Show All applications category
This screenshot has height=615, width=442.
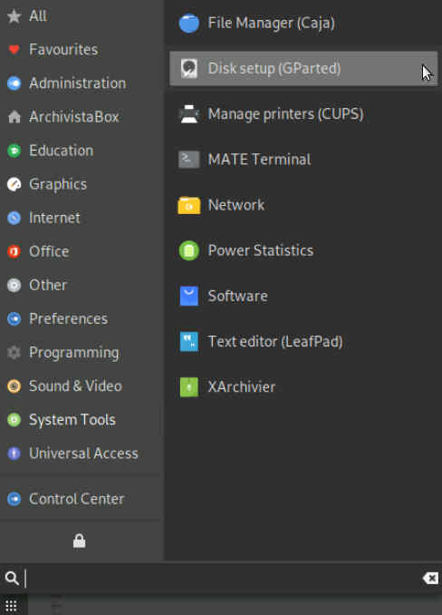coord(38,16)
